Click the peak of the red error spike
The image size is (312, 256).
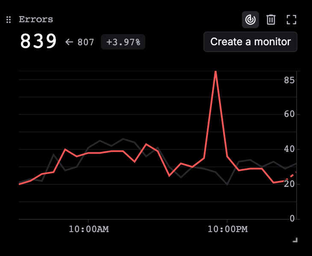[215, 72]
